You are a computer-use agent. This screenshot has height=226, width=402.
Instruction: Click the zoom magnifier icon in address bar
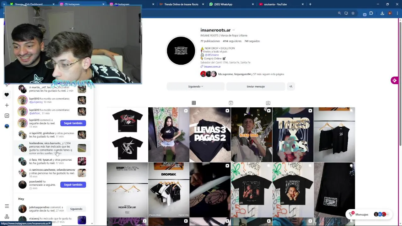tap(339, 13)
